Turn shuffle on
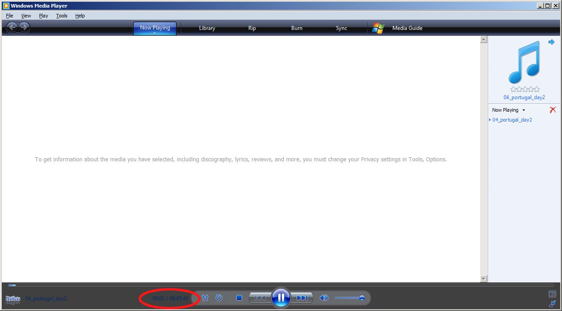 pos(205,298)
